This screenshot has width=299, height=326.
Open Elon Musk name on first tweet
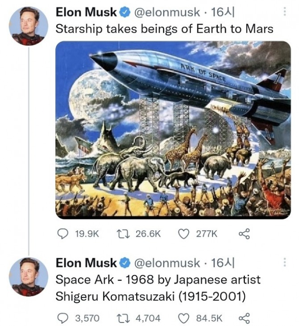[86, 12]
